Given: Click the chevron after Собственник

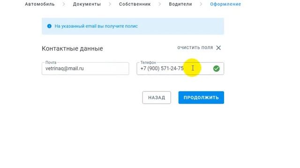Looking at the screenshot, I should pyautogui.click(x=160, y=4).
